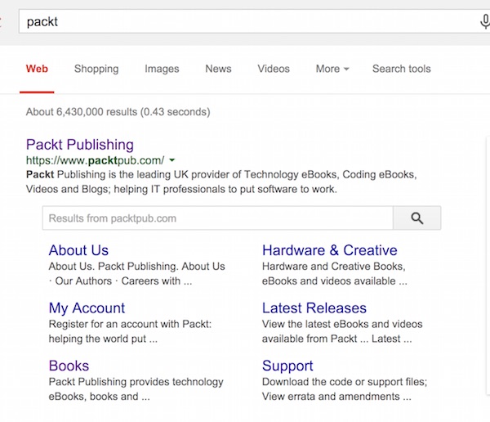Open the Books sitelink
This screenshot has width=490, height=422.
69,366
